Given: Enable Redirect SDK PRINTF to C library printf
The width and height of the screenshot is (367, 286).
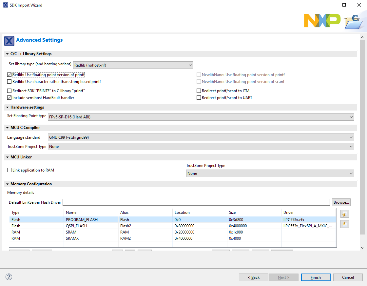Looking at the screenshot, I should [x=10, y=91].
